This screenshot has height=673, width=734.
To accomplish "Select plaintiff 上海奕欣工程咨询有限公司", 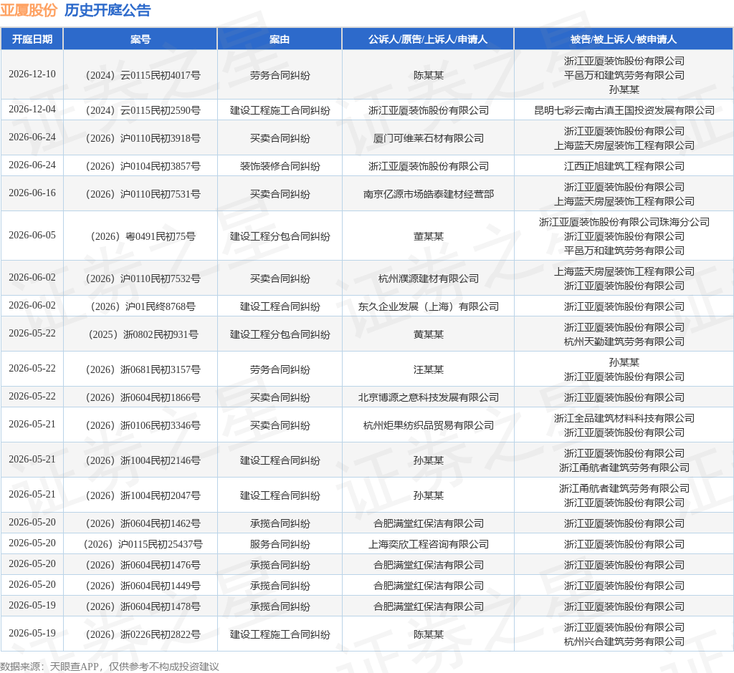I will click(429, 544).
